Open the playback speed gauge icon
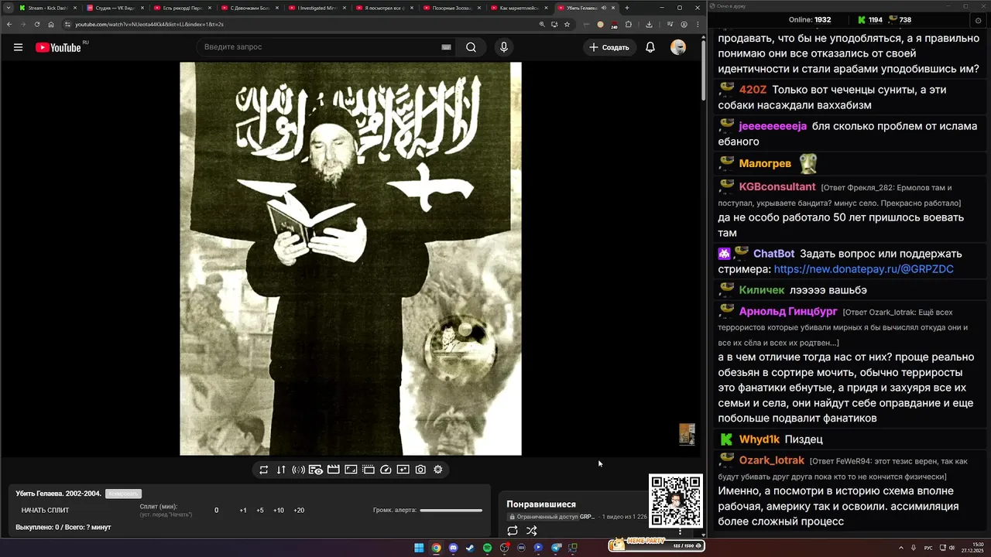Screen dimensions: 991x557 click(x=386, y=470)
